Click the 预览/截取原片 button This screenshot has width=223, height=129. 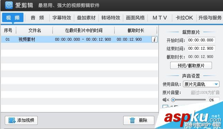tap(191, 66)
